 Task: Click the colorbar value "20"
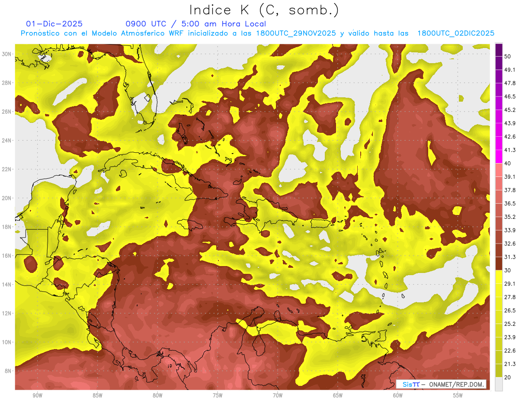point(508,377)
